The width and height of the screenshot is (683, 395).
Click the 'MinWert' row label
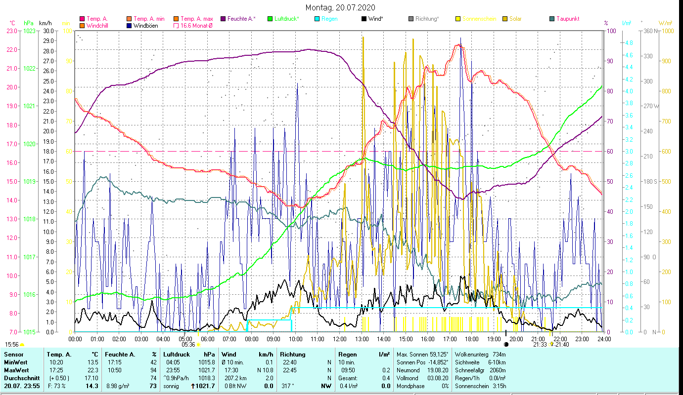point(16,362)
